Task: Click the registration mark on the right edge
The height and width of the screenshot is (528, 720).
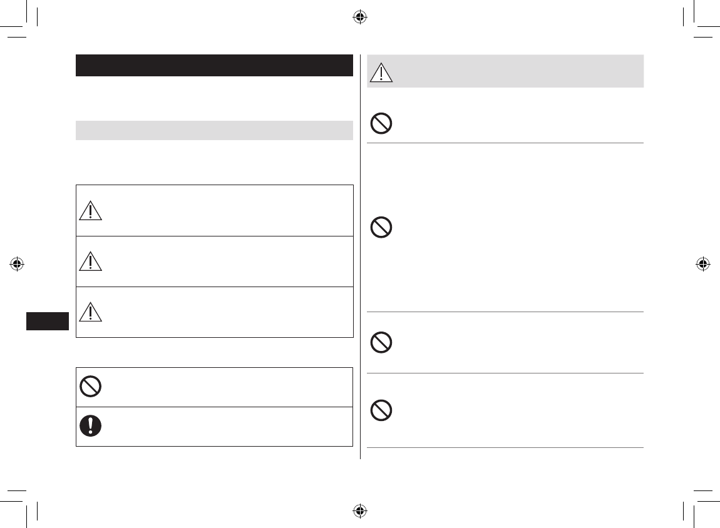Action: pyautogui.click(x=702, y=264)
